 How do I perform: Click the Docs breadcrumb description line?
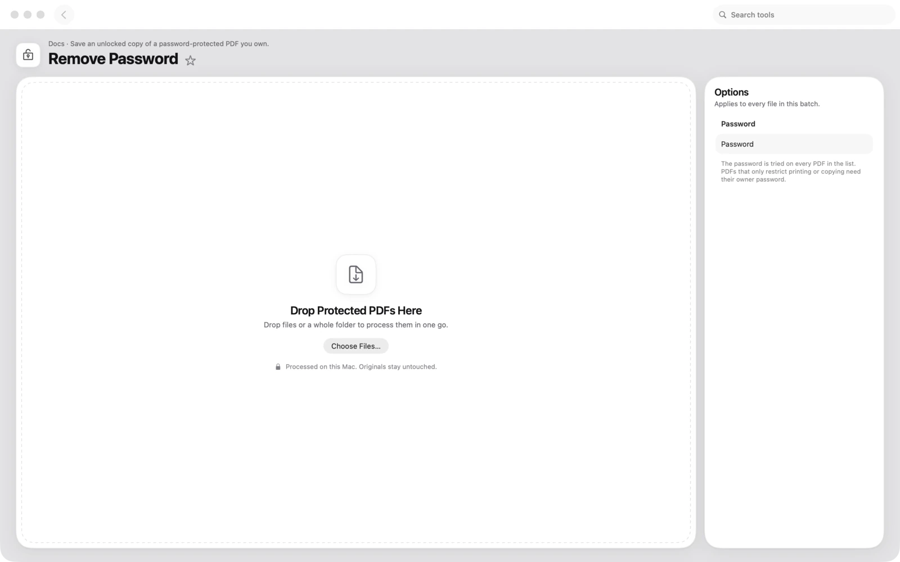point(159,44)
